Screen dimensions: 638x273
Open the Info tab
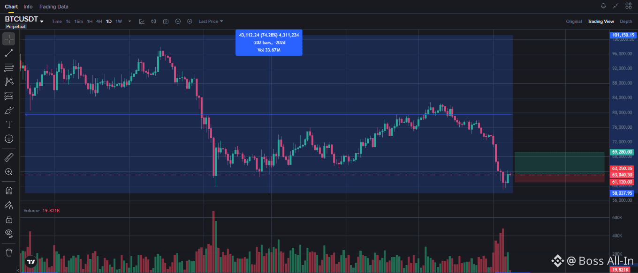(x=28, y=7)
